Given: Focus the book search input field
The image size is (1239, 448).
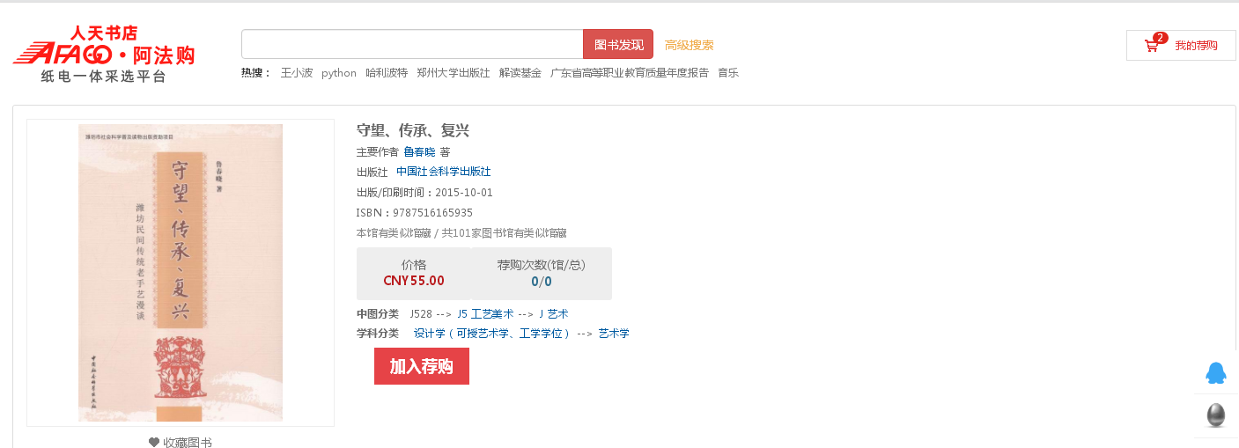Looking at the screenshot, I should (412, 45).
